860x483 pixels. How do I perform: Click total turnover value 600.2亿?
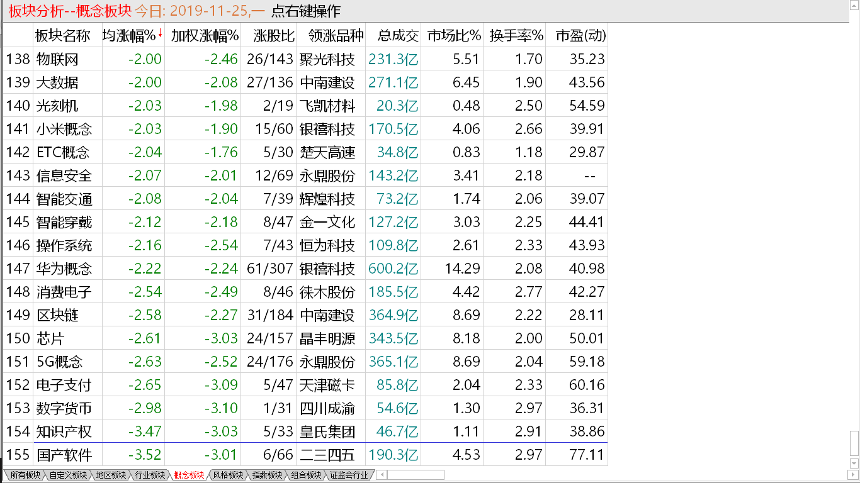coord(394,269)
